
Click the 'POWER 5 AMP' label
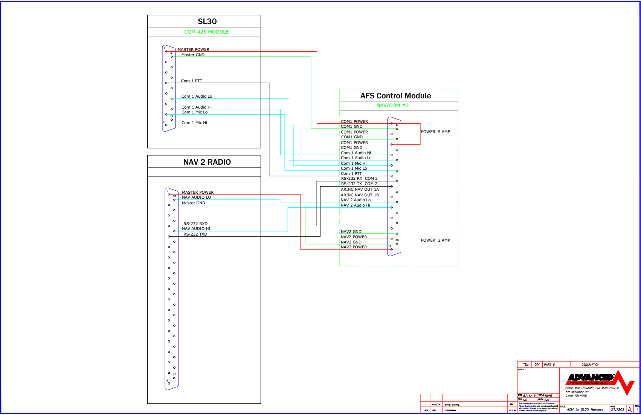click(435, 132)
